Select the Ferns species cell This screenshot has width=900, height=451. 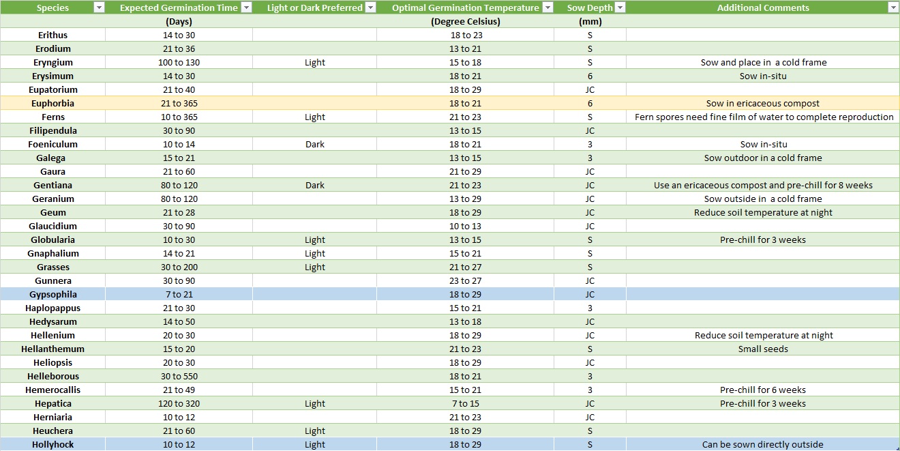pyautogui.click(x=52, y=117)
